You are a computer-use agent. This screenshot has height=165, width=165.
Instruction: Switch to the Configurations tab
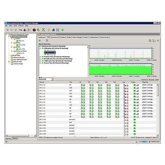point(94,37)
